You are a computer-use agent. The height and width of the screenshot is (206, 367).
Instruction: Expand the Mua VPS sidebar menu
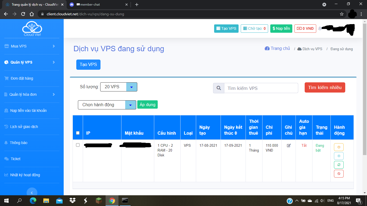pos(32,46)
